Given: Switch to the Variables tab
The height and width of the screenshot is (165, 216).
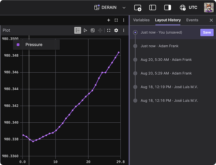Looking at the screenshot, I should click(x=141, y=20).
